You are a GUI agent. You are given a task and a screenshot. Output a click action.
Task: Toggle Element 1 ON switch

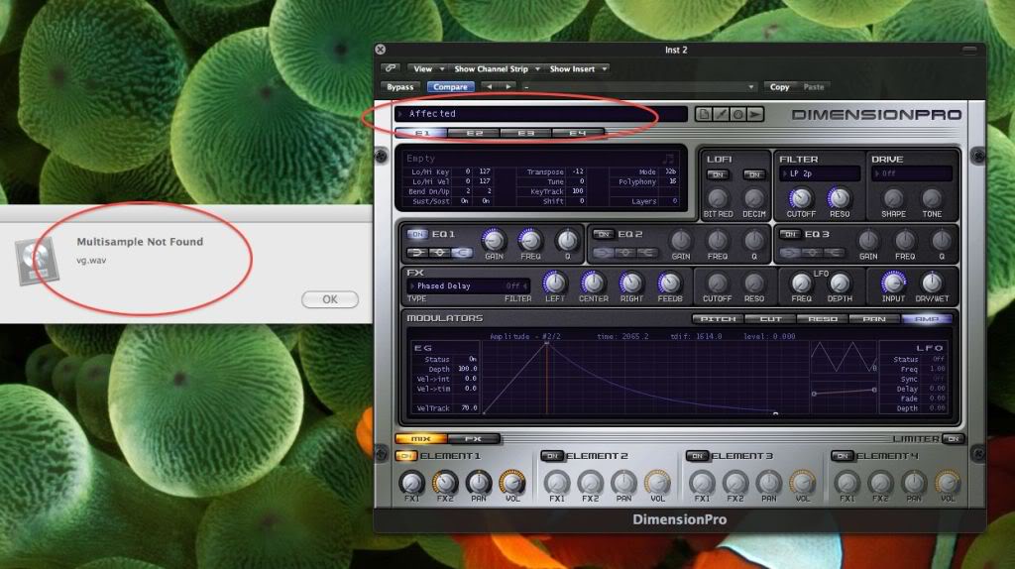(405, 456)
